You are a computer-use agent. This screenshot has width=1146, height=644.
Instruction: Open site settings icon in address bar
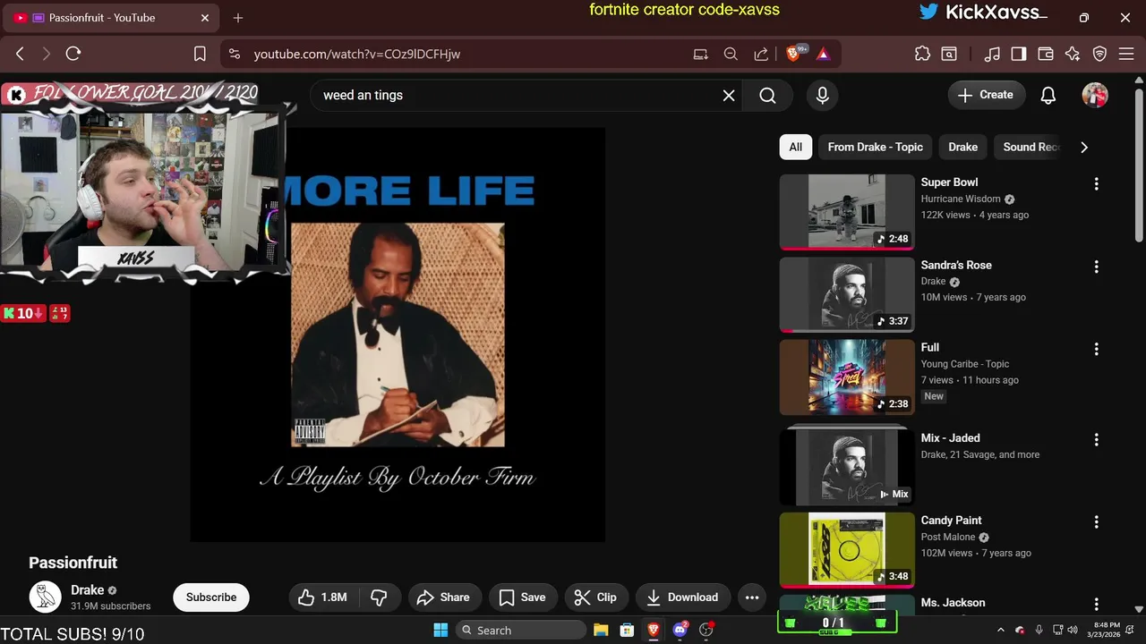coord(235,54)
